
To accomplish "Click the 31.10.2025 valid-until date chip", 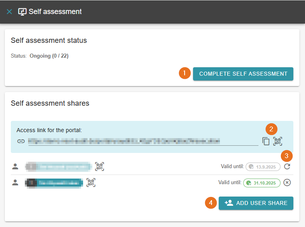I will click(x=262, y=183).
